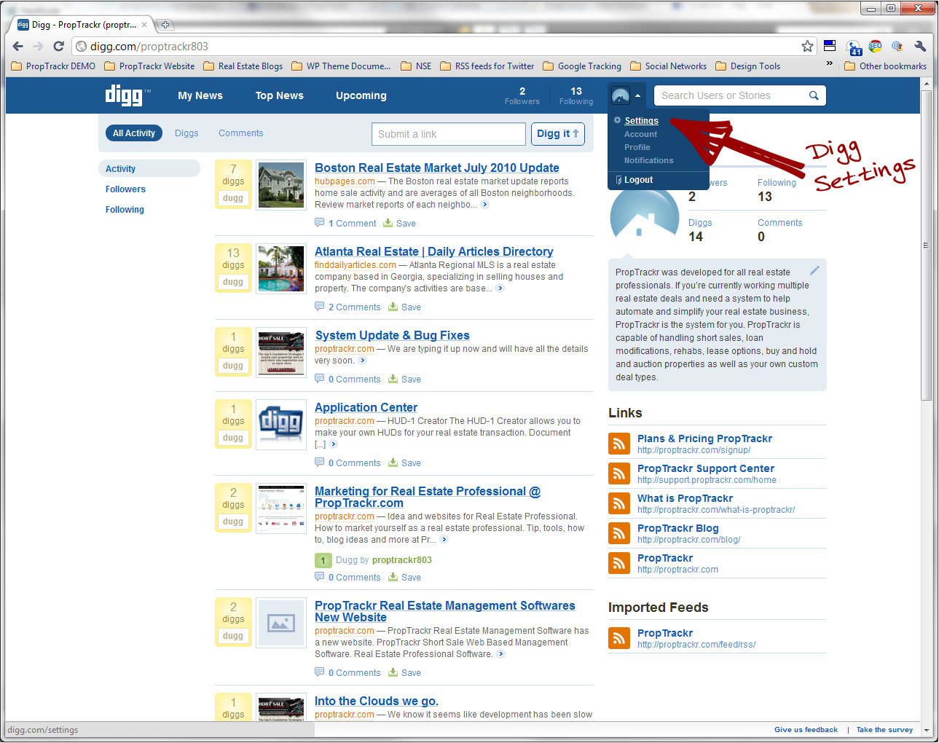Click the RSS icon beside PropTrackr Blog
This screenshot has height=743, width=939.
618,533
